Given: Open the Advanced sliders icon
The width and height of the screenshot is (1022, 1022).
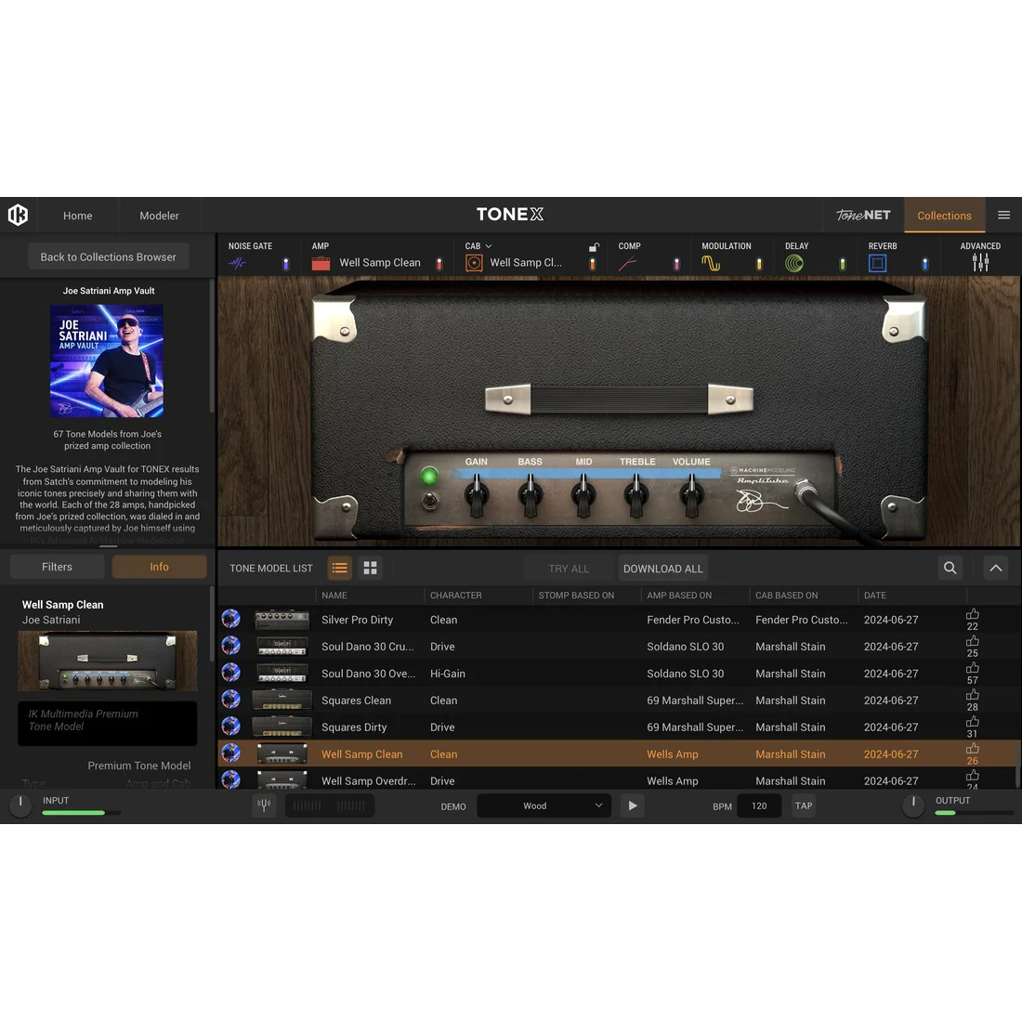Looking at the screenshot, I should click(x=980, y=263).
